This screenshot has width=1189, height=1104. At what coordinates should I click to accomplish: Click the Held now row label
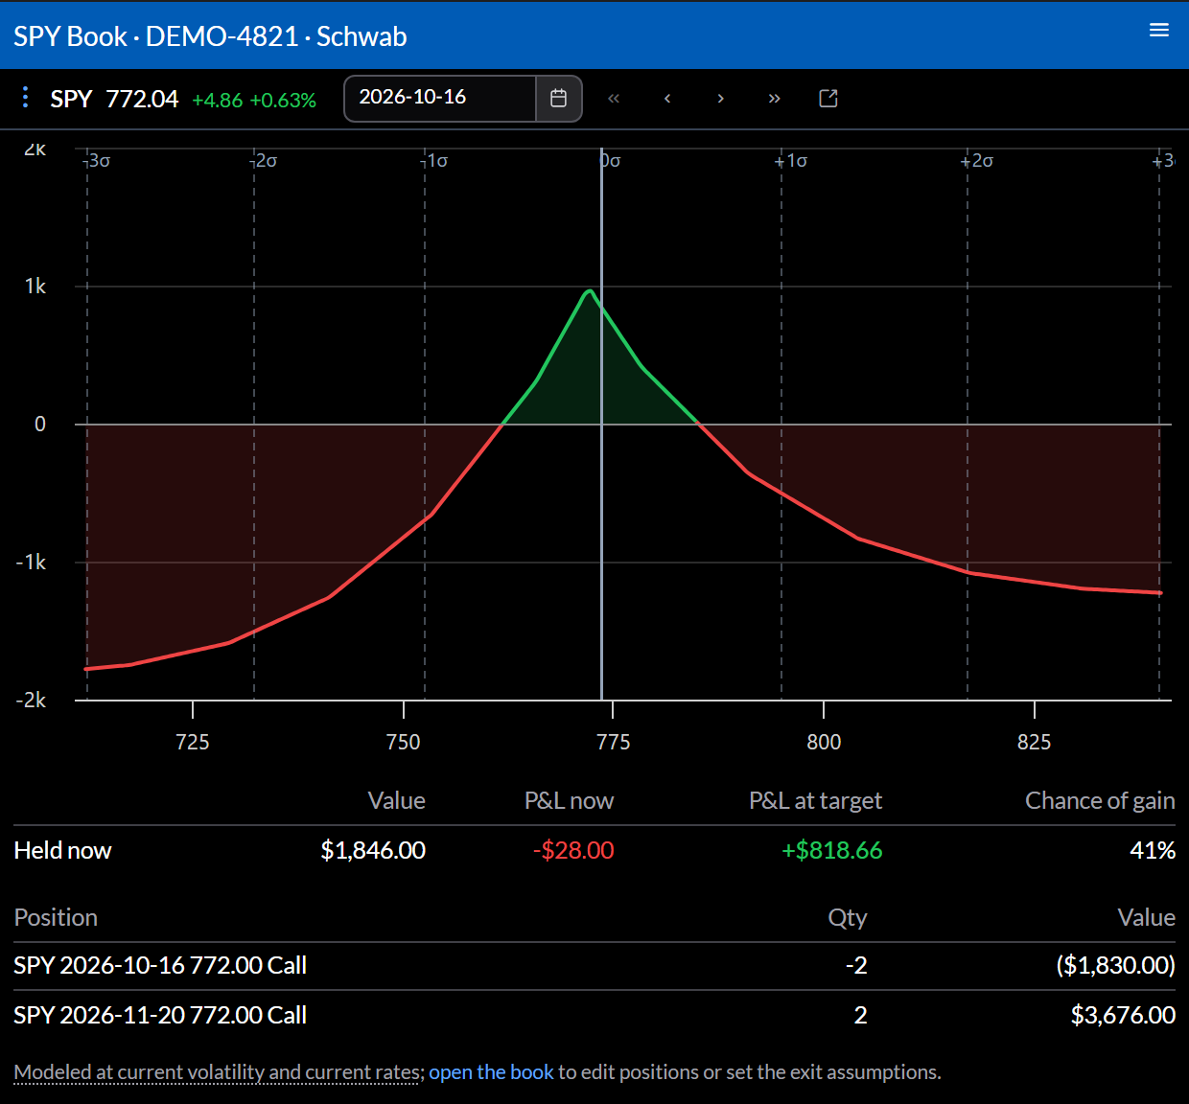(x=62, y=850)
